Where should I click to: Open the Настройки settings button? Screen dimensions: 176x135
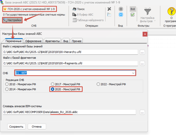click(x=12, y=20)
